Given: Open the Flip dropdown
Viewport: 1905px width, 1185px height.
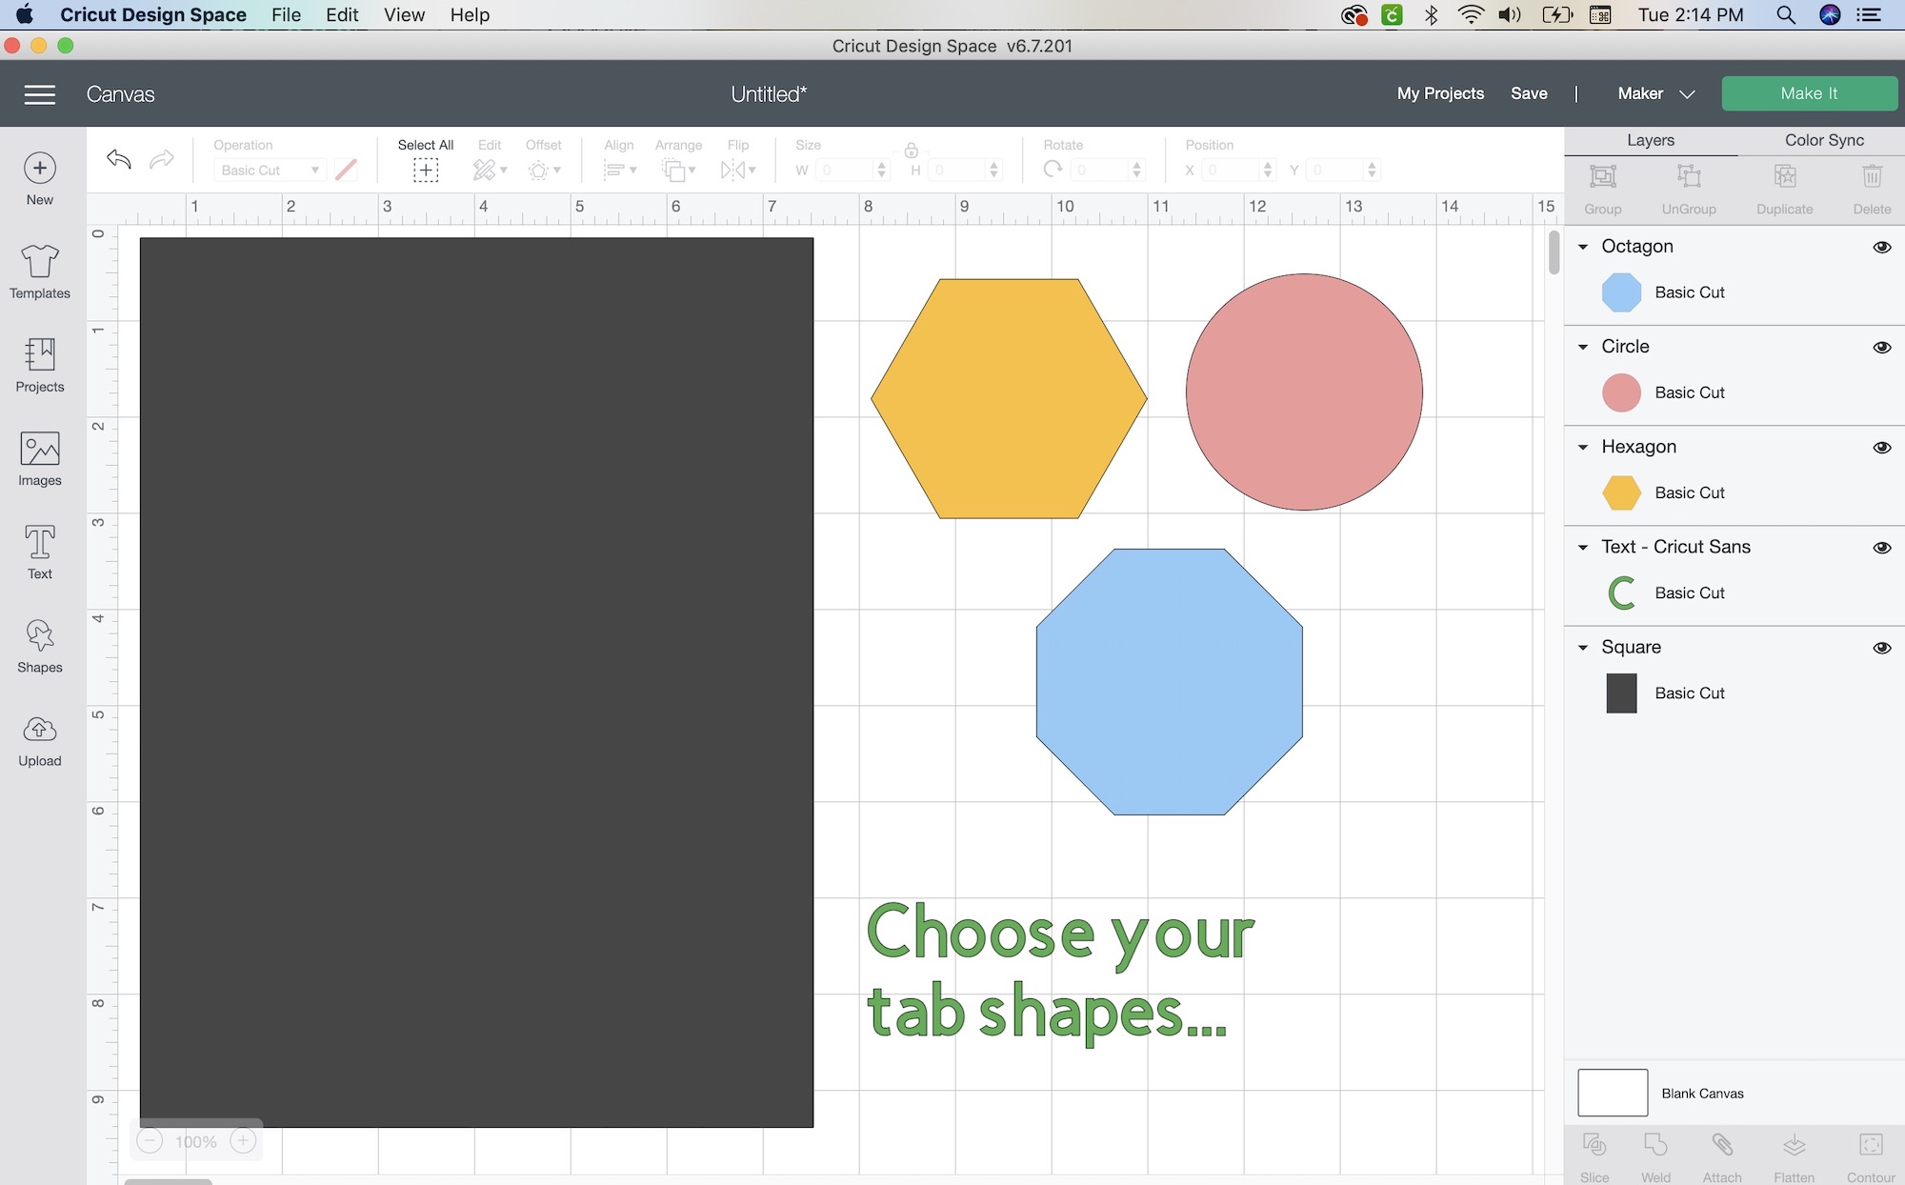Looking at the screenshot, I should coord(738,171).
